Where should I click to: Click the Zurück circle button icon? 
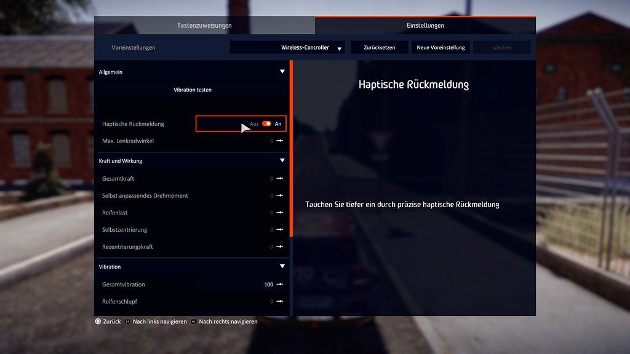(97, 321)
